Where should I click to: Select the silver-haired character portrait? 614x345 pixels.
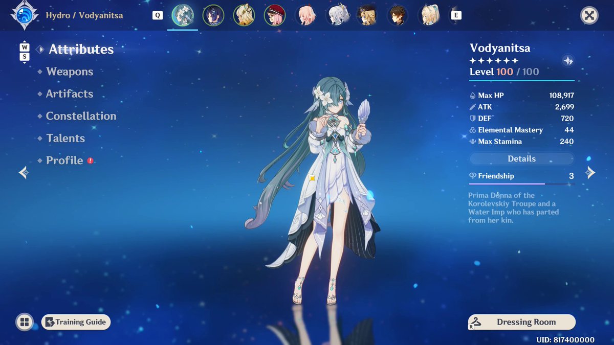click(x=337, y=15)
